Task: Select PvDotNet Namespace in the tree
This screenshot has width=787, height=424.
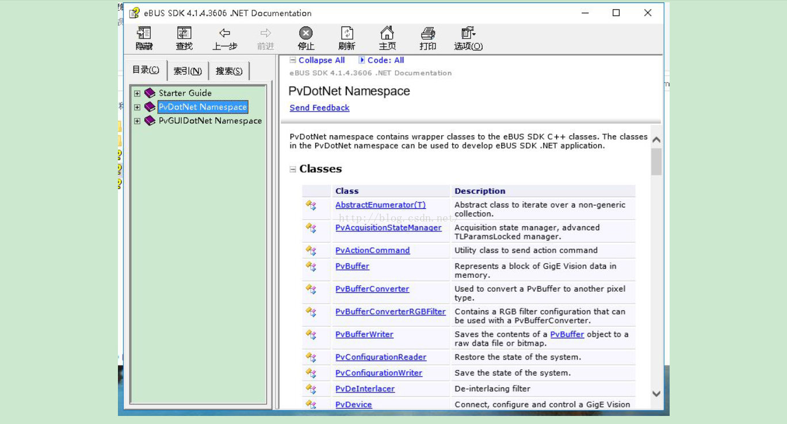Action: point(203,106)
